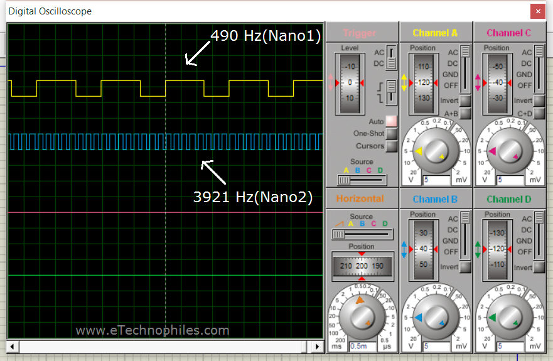553x361 pixels.
Task: Adjust the Horizontal Source selector slider
Action: [362, 234]
